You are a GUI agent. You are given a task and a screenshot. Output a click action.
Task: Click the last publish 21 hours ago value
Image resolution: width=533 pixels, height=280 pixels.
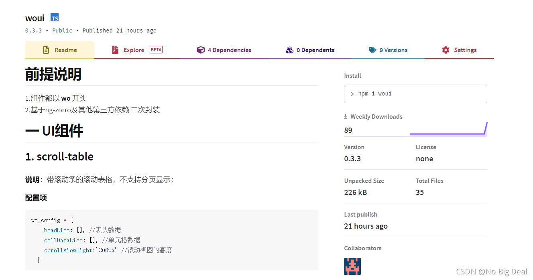tap(366, 226)
